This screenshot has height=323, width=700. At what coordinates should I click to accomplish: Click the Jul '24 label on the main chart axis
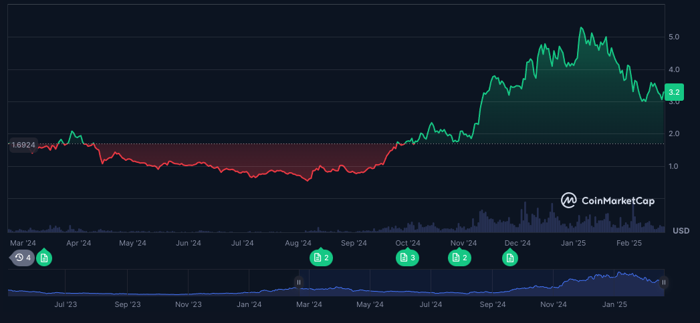[x=242, y=244]
